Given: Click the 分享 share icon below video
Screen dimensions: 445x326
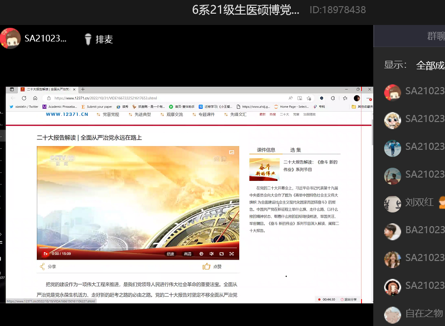Looking at the screenshot, I should point(42,267).
